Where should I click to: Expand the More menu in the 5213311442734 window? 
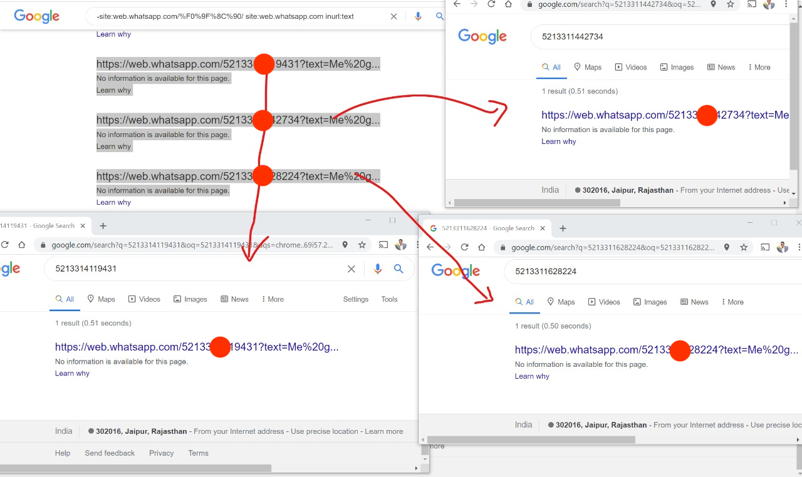coord(759,67)
